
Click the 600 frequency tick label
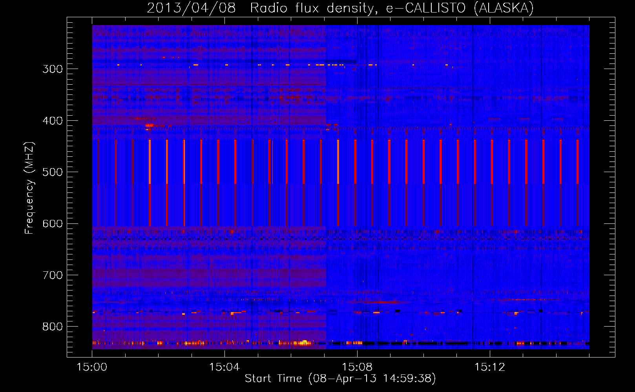(x=53, y=224)
